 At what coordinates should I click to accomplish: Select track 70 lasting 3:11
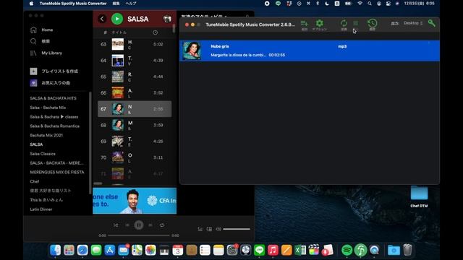[135, 157]
